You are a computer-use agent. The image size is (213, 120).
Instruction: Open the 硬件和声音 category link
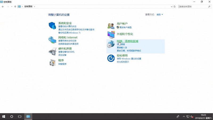[65, 49]
